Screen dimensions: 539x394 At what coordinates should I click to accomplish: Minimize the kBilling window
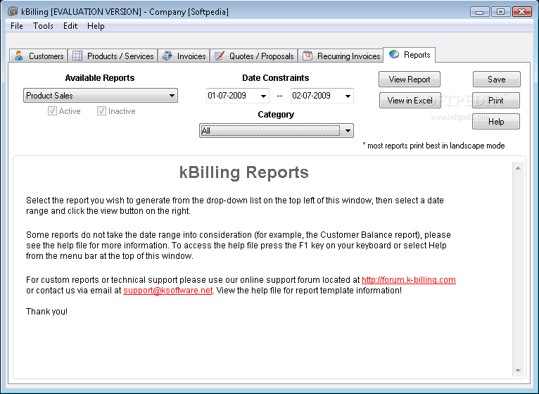tap(479, 12)
